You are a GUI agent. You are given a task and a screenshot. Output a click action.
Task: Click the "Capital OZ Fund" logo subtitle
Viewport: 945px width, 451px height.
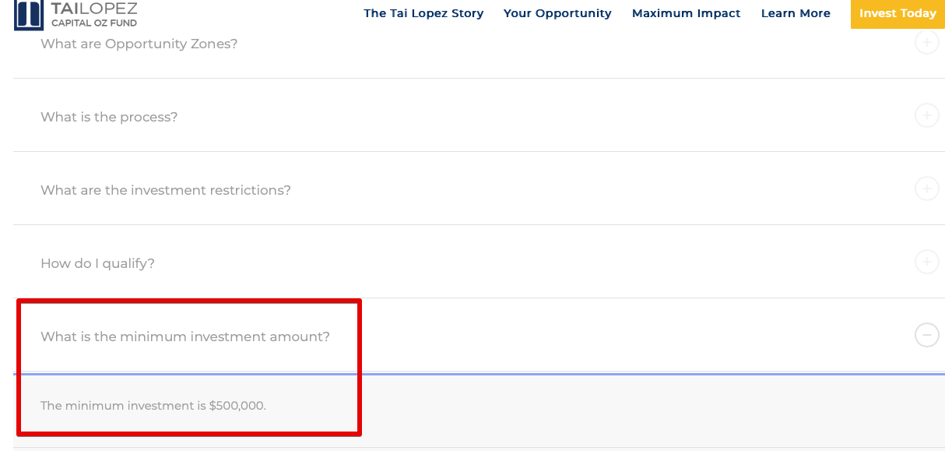point(94,23)
